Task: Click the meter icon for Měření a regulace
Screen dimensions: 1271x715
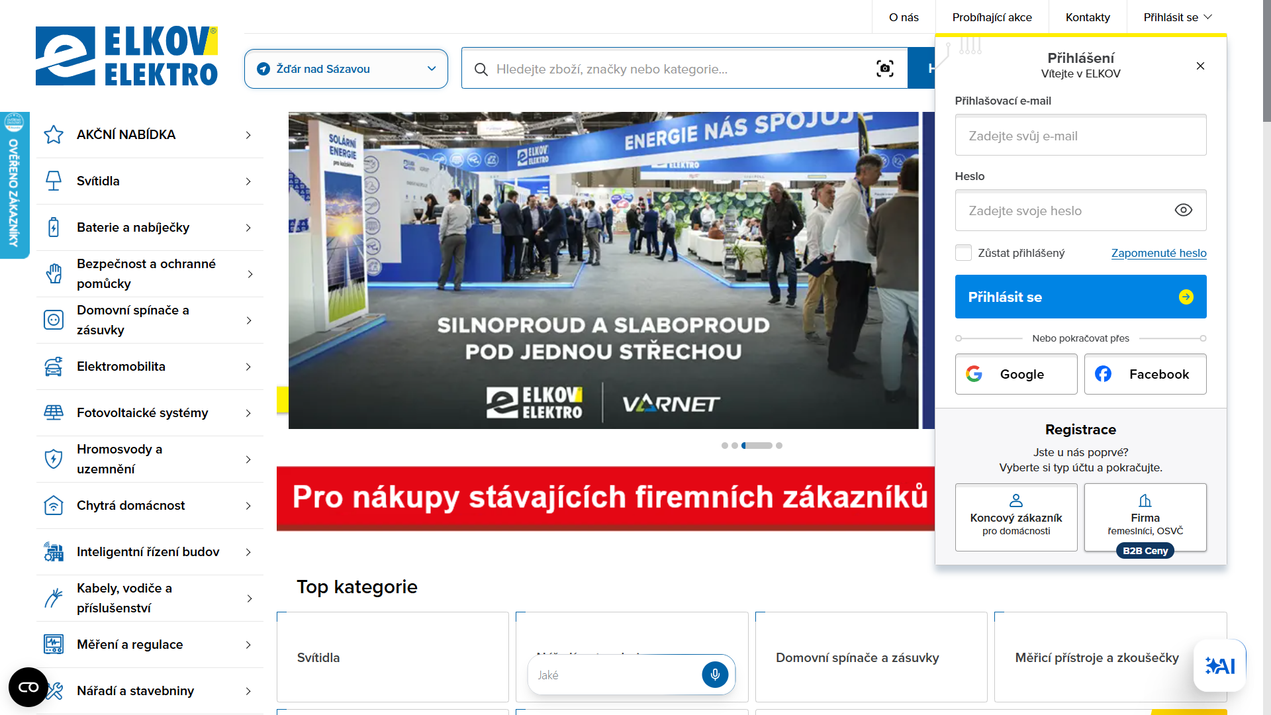Action: tap(54, 644)
